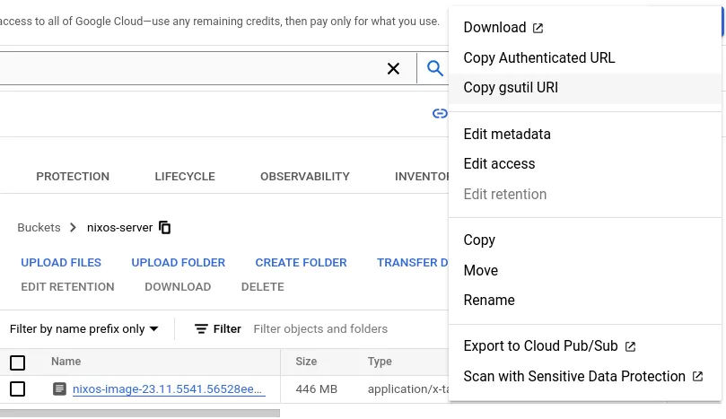
Task: Click the UPLOAD FILES button
Action: (x=61, y=263)
